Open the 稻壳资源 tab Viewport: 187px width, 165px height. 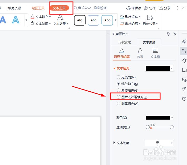coord(14,8)
